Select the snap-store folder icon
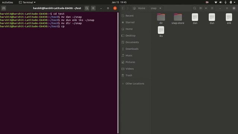Screen dimensions: 238x134 (178, 17)
